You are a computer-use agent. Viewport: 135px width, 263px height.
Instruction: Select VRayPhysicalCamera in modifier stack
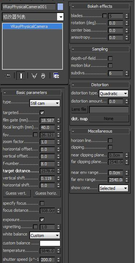click(33, 26)
